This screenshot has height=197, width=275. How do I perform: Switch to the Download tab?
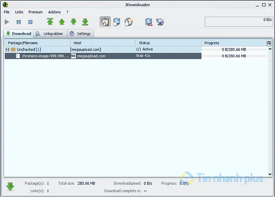[18, 33]
